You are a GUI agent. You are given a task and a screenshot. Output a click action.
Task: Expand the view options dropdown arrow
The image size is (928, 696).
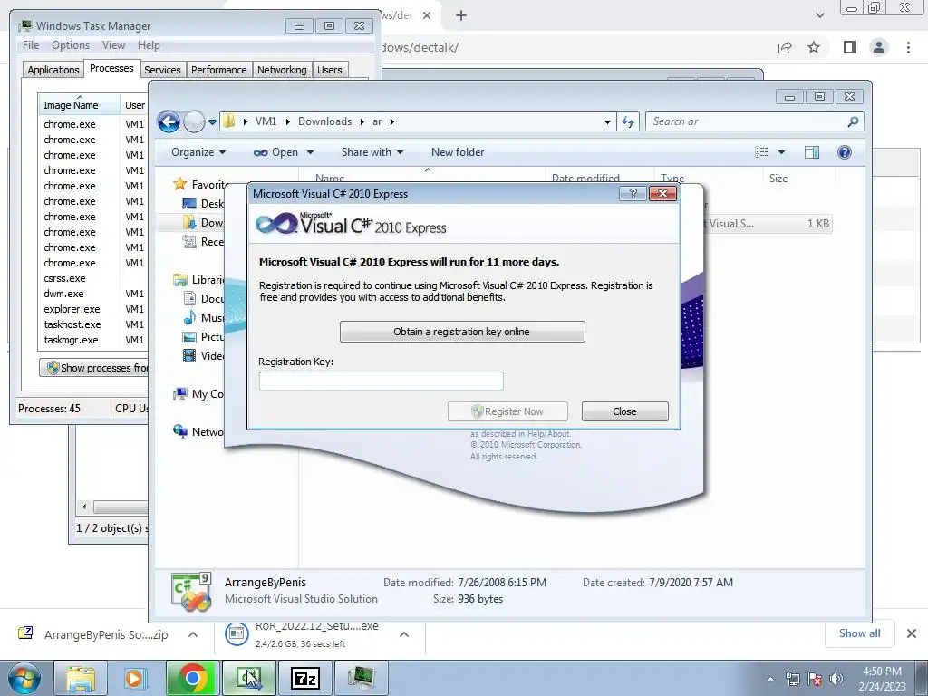(x=781, y=152)
